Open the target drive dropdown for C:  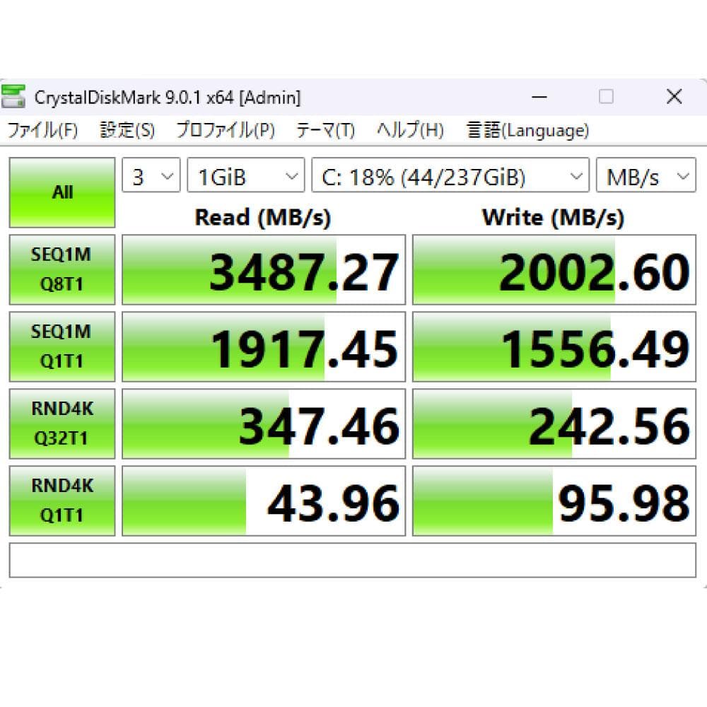pos(450,175)
